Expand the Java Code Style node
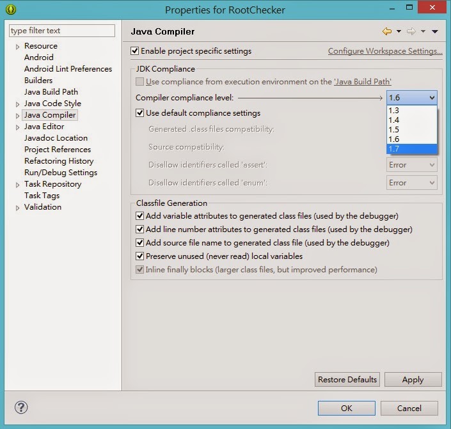The width and height of the screenshot is (451, 429). [x=17, y=104]
